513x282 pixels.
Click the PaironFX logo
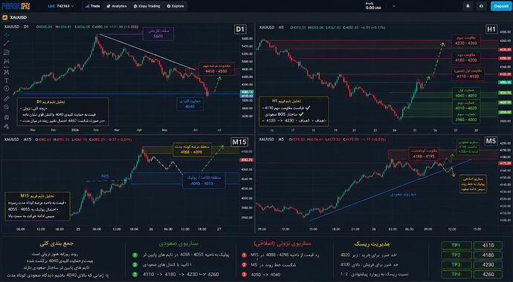16,6
